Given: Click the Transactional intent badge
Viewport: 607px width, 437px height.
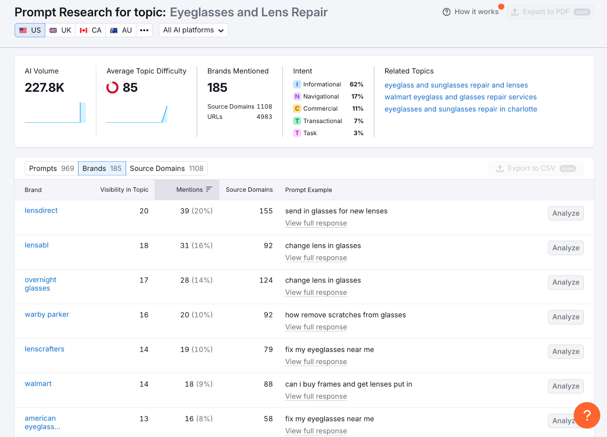Looking at the screenshot, I should click(297, 121).
